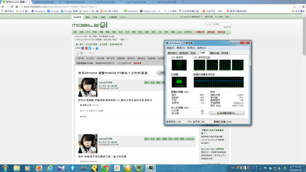Launch Internet Explorer from the taskbar
The image size is (306, 172).
click(x=50, y=168)
